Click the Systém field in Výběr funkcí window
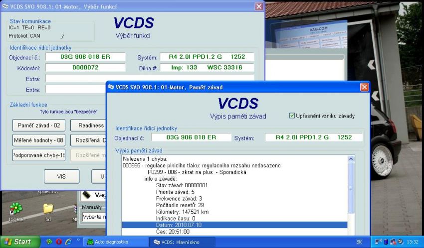The image size is (424, 248). 207,57
